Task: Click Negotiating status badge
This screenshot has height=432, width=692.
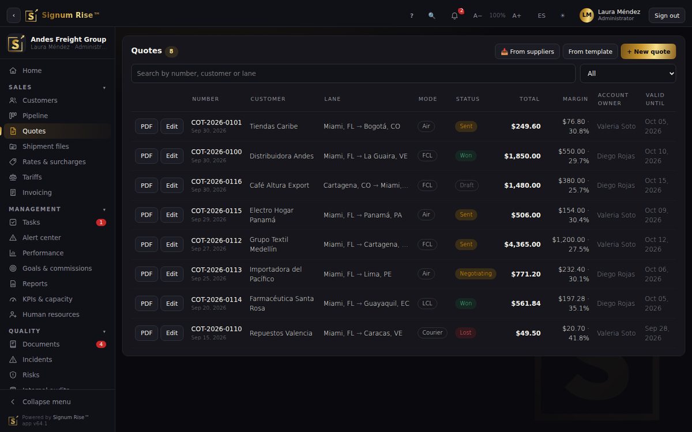Action: 476,274
